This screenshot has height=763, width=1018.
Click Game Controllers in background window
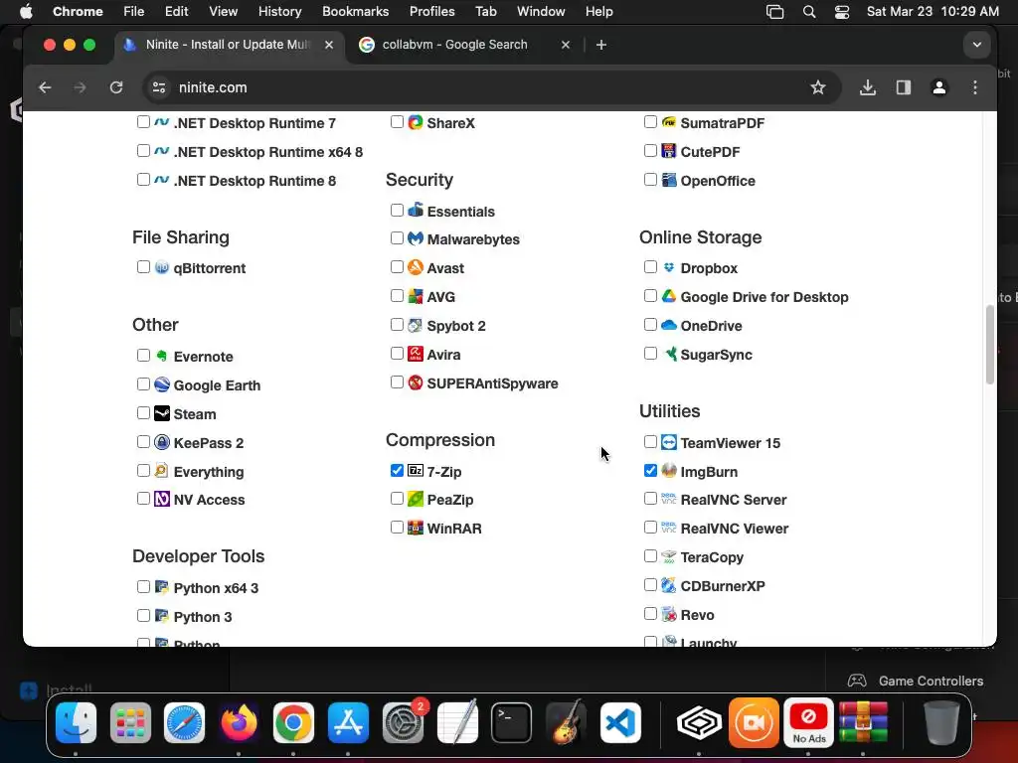pyautogui.click(x=931, y=681)
